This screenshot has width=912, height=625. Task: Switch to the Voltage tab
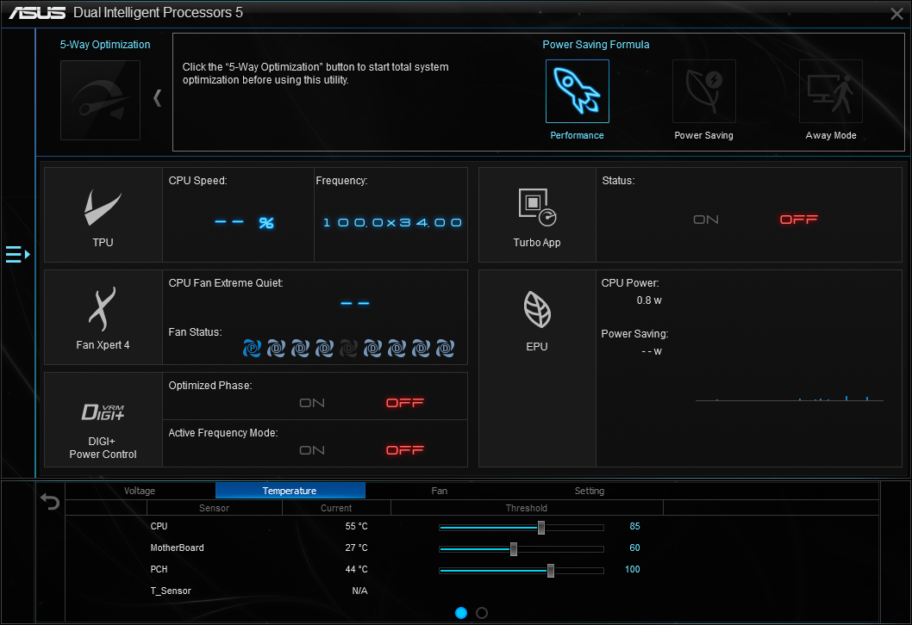coord(140,491)
